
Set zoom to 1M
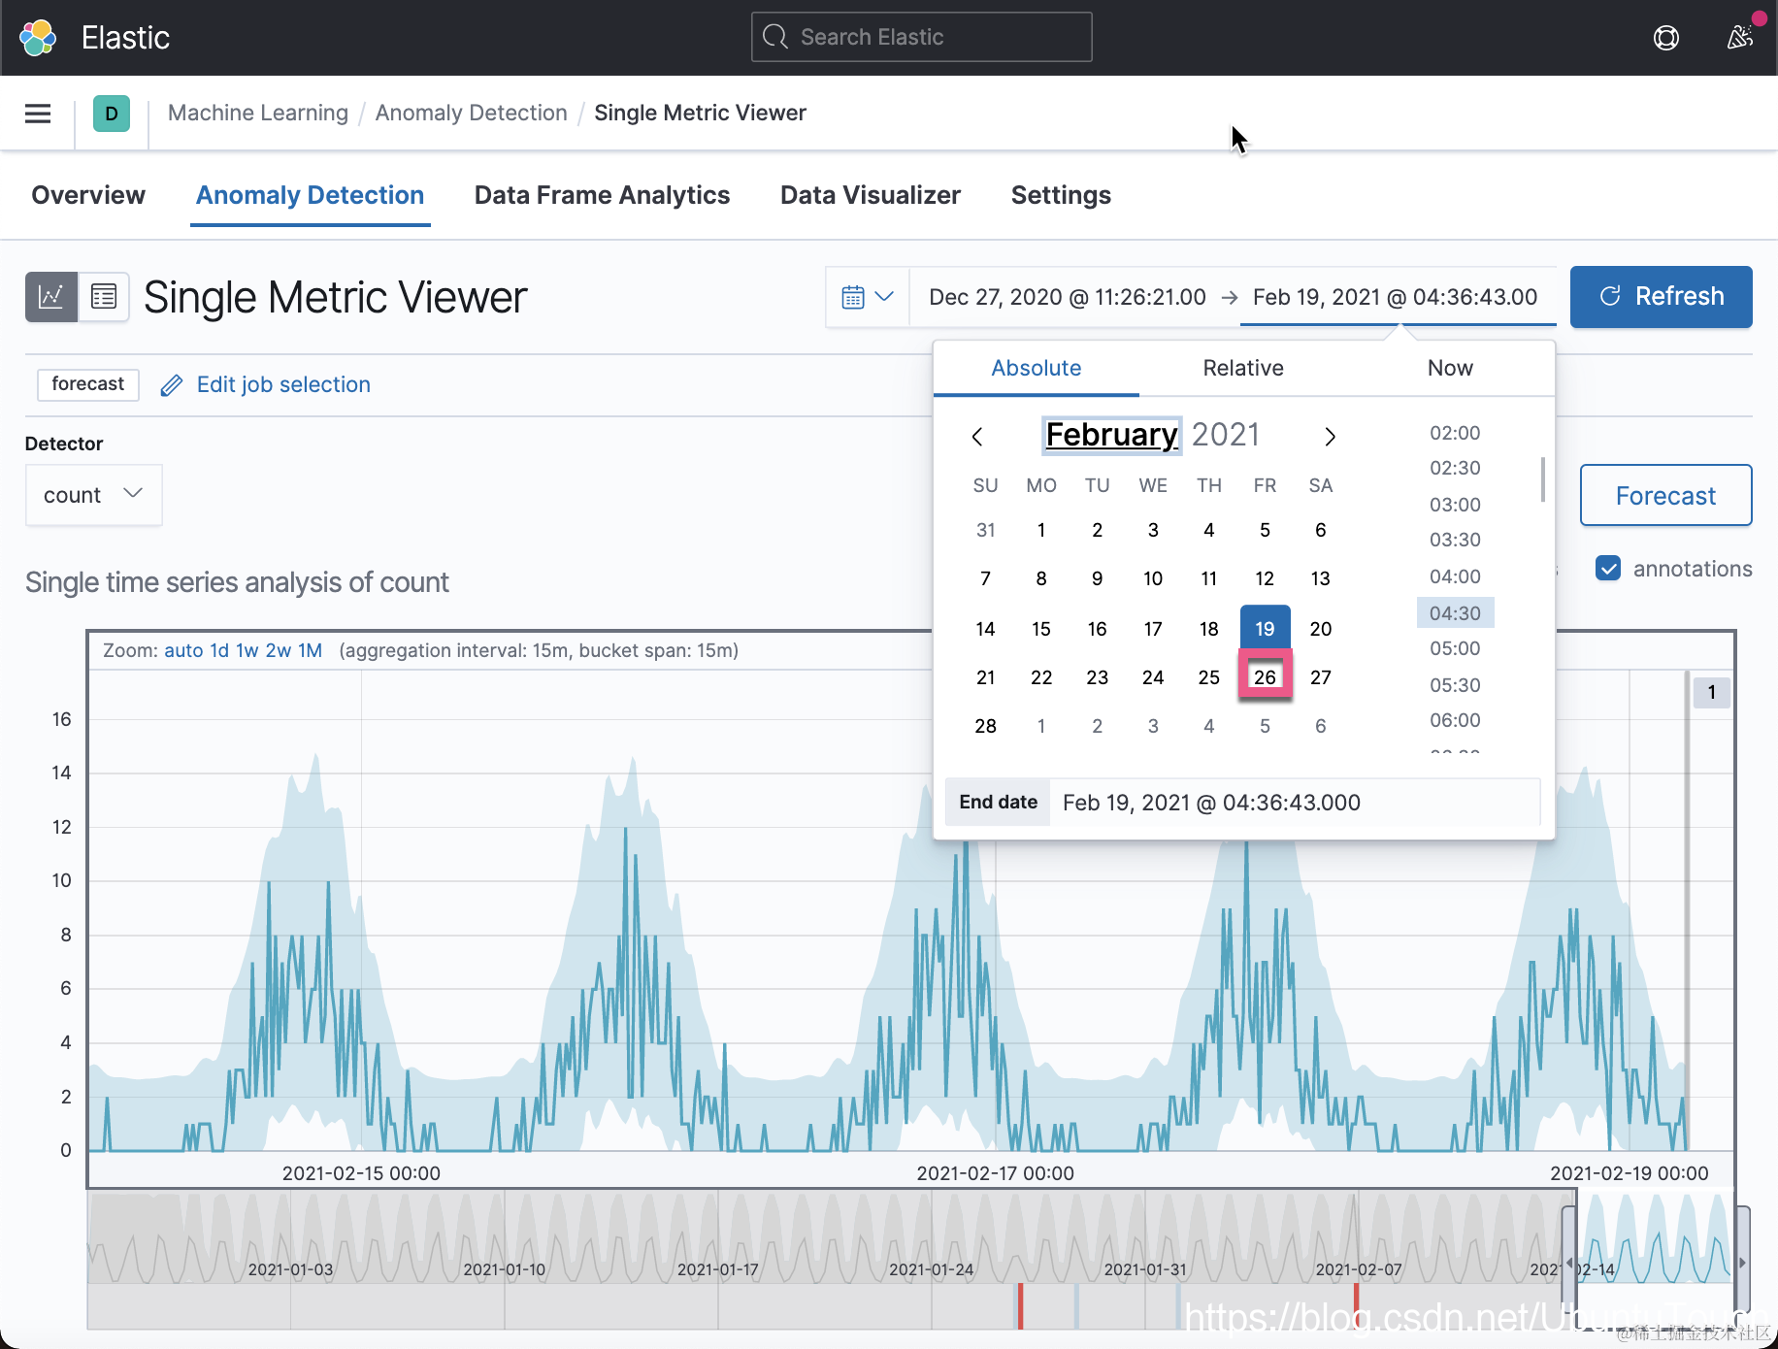[311, 650]
